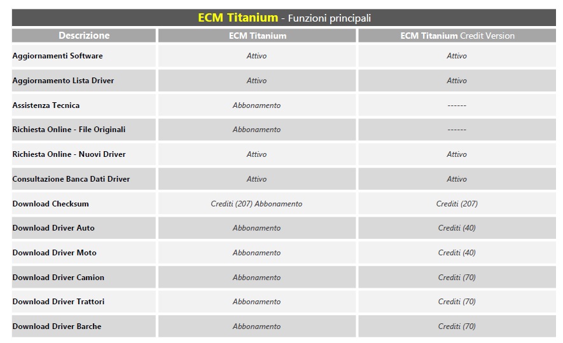563x343 pixels.
Task: Select the Download Driver Auto label
Action: coord(53,228)
